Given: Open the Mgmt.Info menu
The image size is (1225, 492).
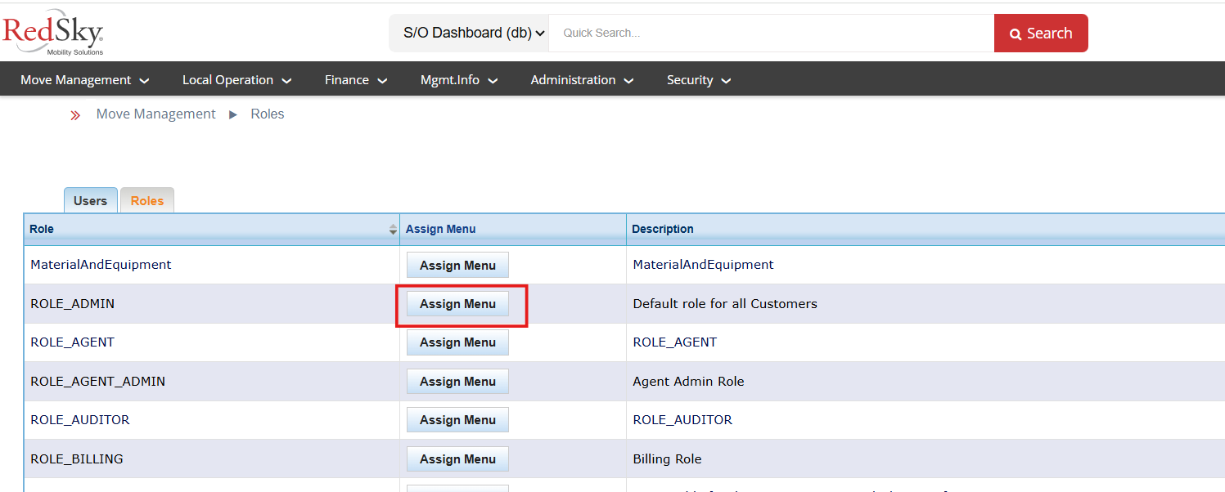Looking at the screenshot, I should [x=459, y=80].
